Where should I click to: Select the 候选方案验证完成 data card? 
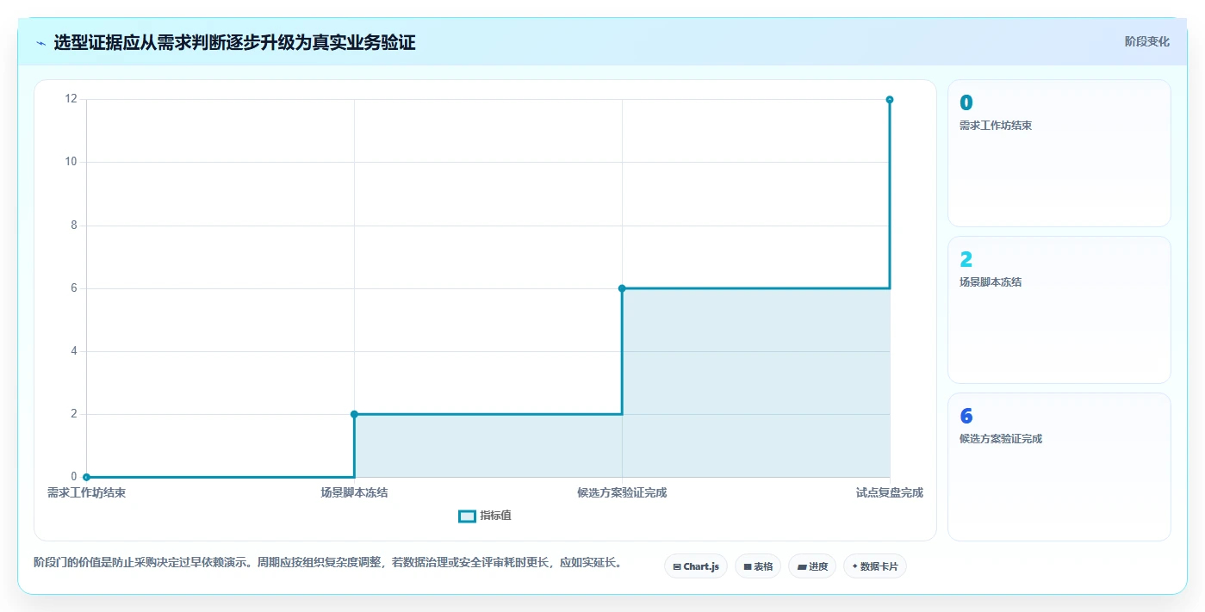[x=1059, y=467]
